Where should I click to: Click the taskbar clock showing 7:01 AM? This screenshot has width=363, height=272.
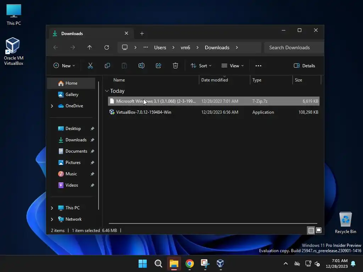click(x=337, y=263)
